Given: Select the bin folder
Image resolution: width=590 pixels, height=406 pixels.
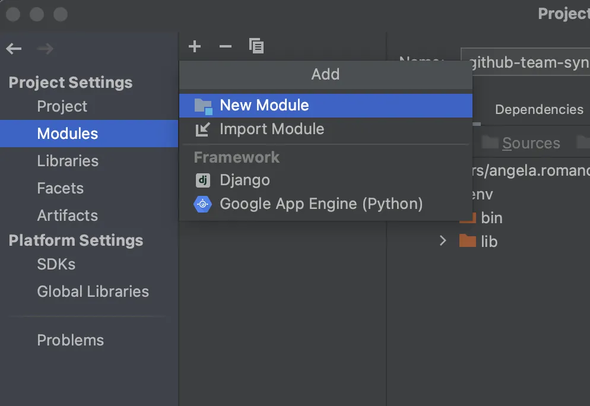Looking at the screenshot, I should [491, 218].
